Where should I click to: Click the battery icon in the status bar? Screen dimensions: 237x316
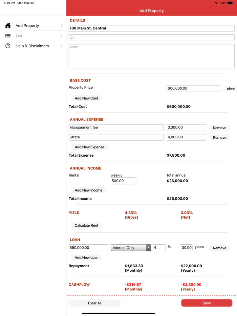(230, 3)
